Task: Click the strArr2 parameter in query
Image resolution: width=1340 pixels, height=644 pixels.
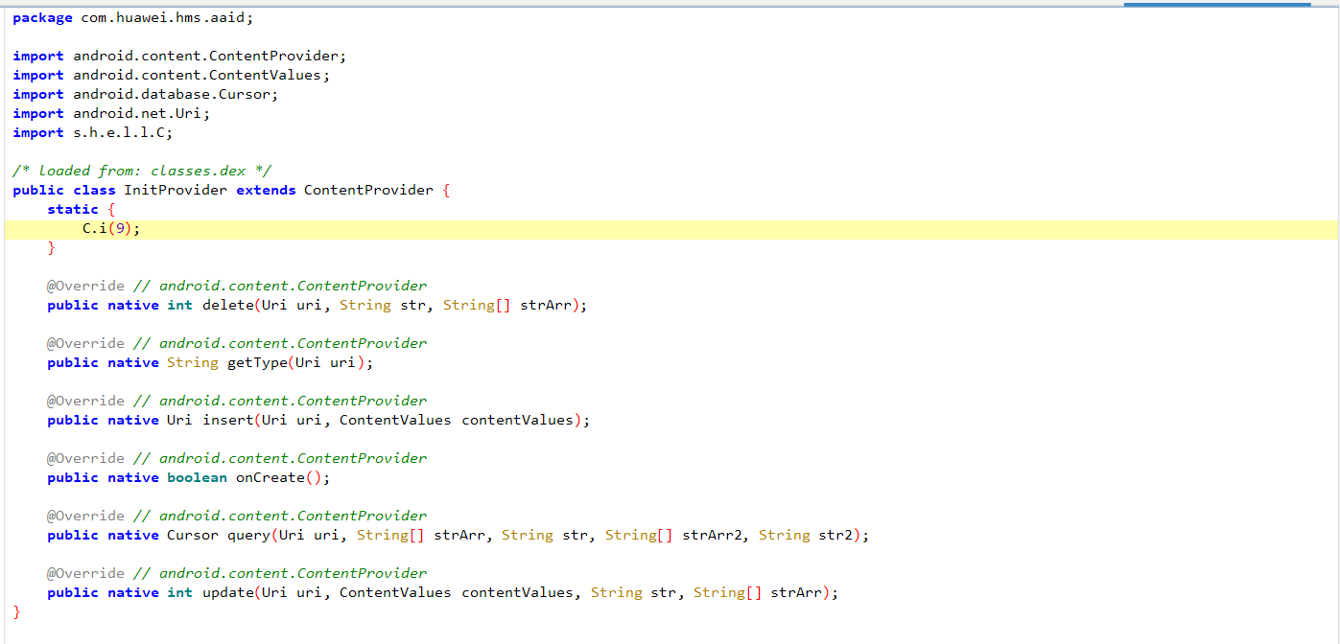Action: [x=713, y=535]
